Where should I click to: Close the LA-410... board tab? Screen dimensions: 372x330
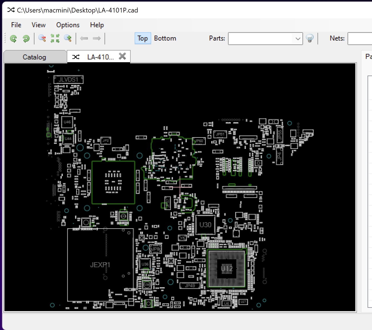pyautogui.click(x=122, y=56)
